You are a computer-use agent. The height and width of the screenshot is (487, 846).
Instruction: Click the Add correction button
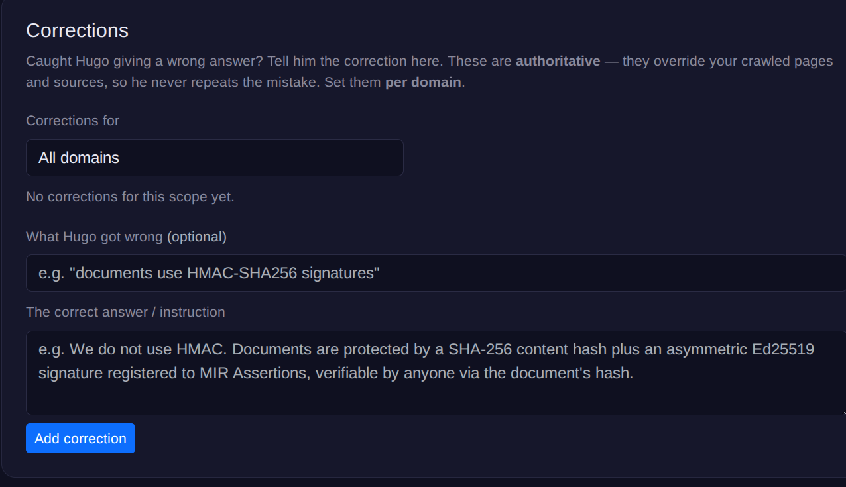(80, 439)
